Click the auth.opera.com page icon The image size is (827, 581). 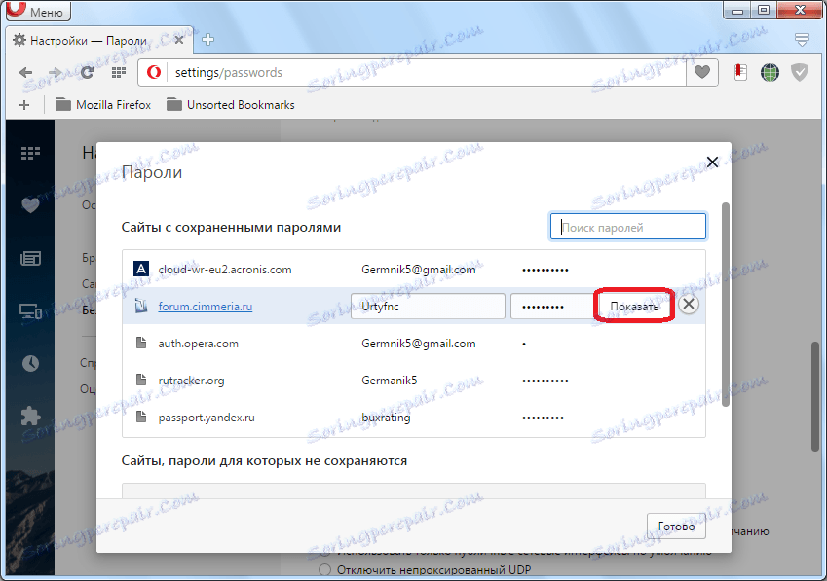click(141, 343)
